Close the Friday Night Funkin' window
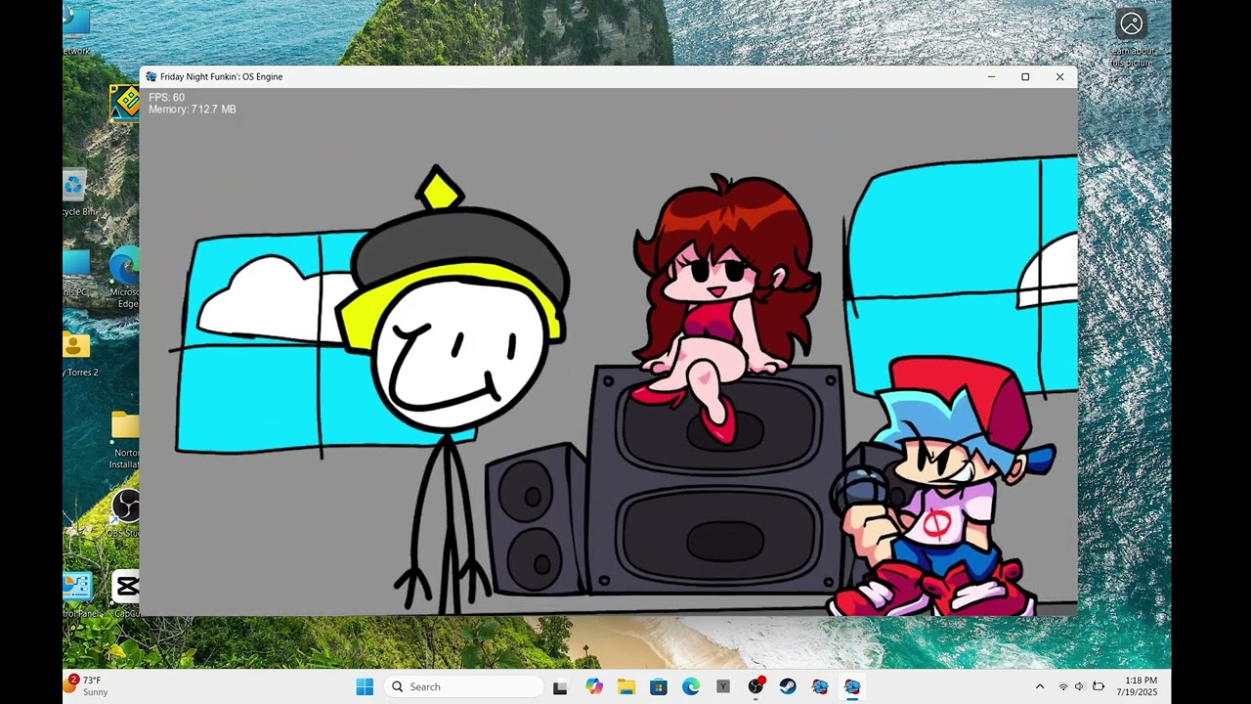The height and width of the screenshot is (704, 1251). pos(1059,76)
